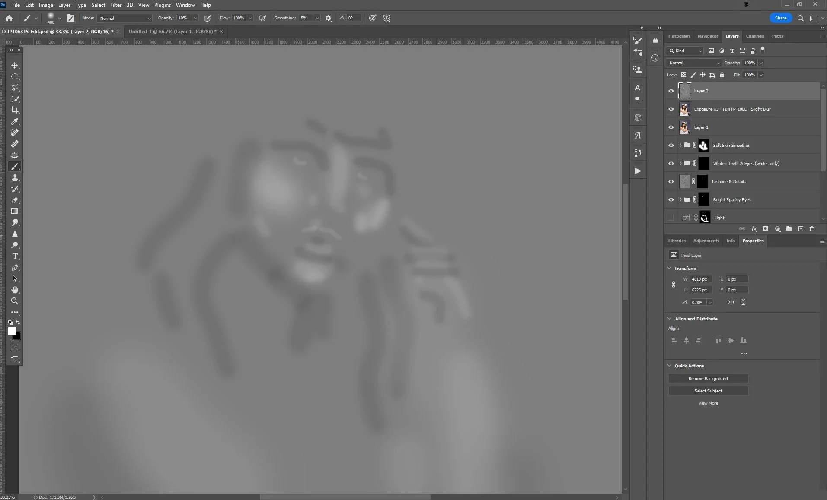Toggle symmetry paint butterfly icon

[x=386, y=18]
